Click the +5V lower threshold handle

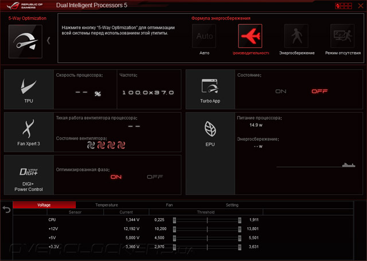[174, 238]
